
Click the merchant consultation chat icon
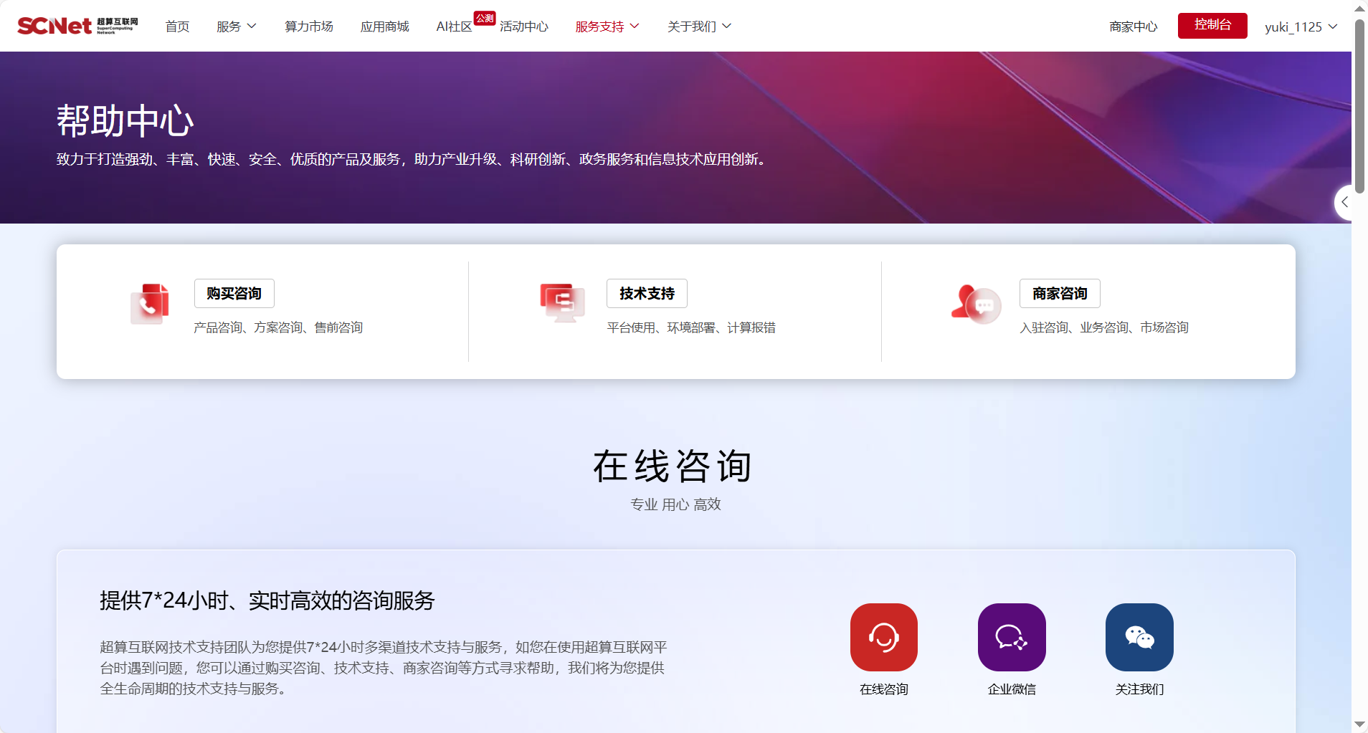(976, 304)
